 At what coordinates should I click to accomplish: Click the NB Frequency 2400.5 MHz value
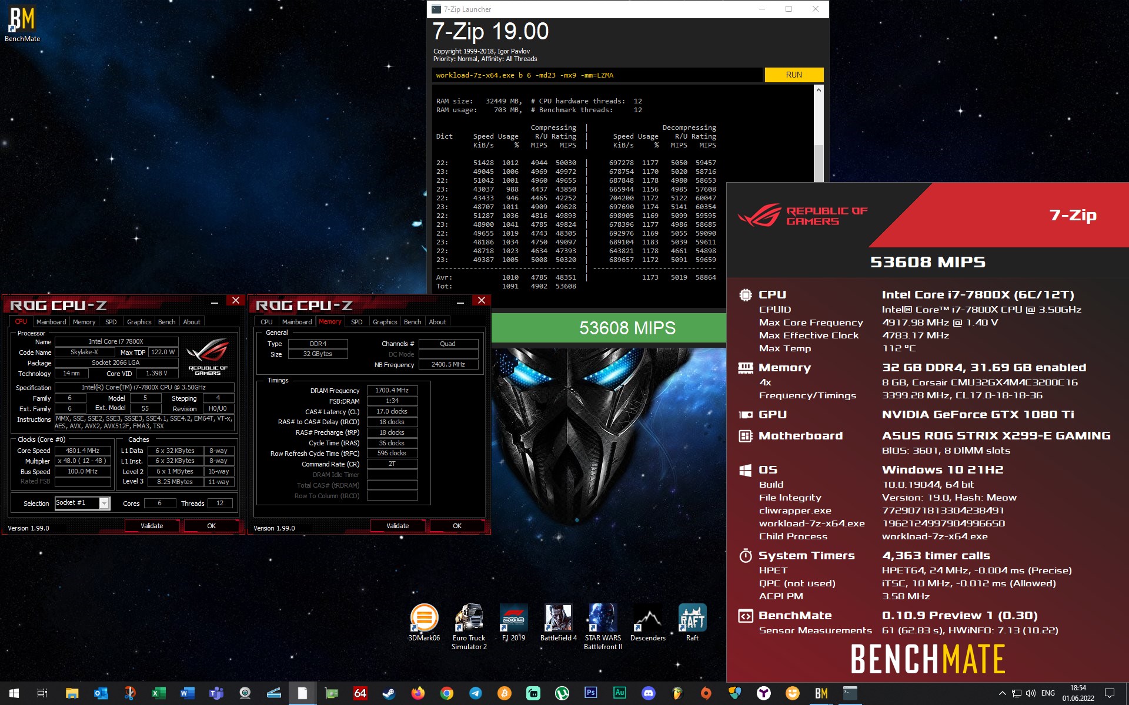448,365
